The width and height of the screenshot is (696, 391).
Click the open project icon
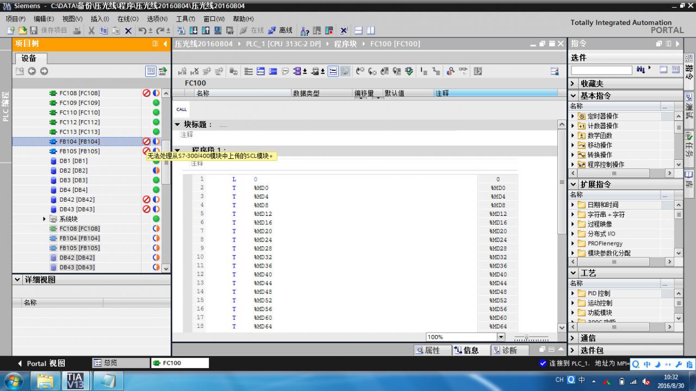pyautogui.click(x=22, y=30)
